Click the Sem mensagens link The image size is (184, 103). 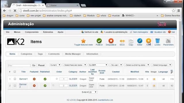coord(139,32)
